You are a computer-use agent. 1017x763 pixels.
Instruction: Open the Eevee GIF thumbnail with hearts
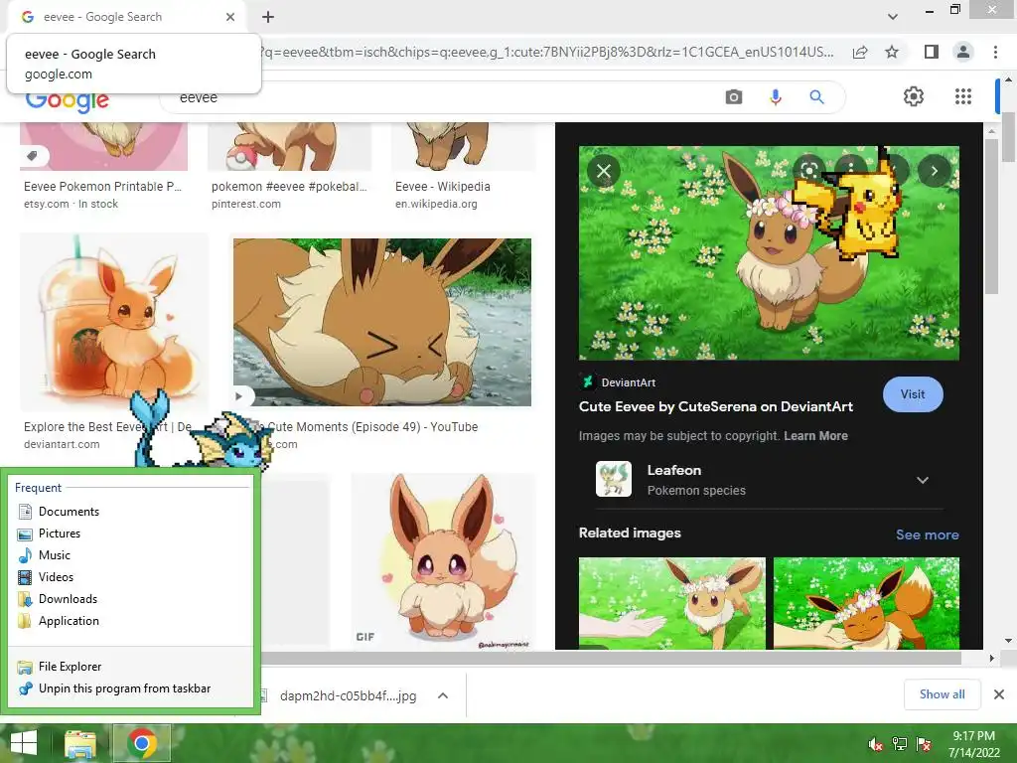(443, 561)
